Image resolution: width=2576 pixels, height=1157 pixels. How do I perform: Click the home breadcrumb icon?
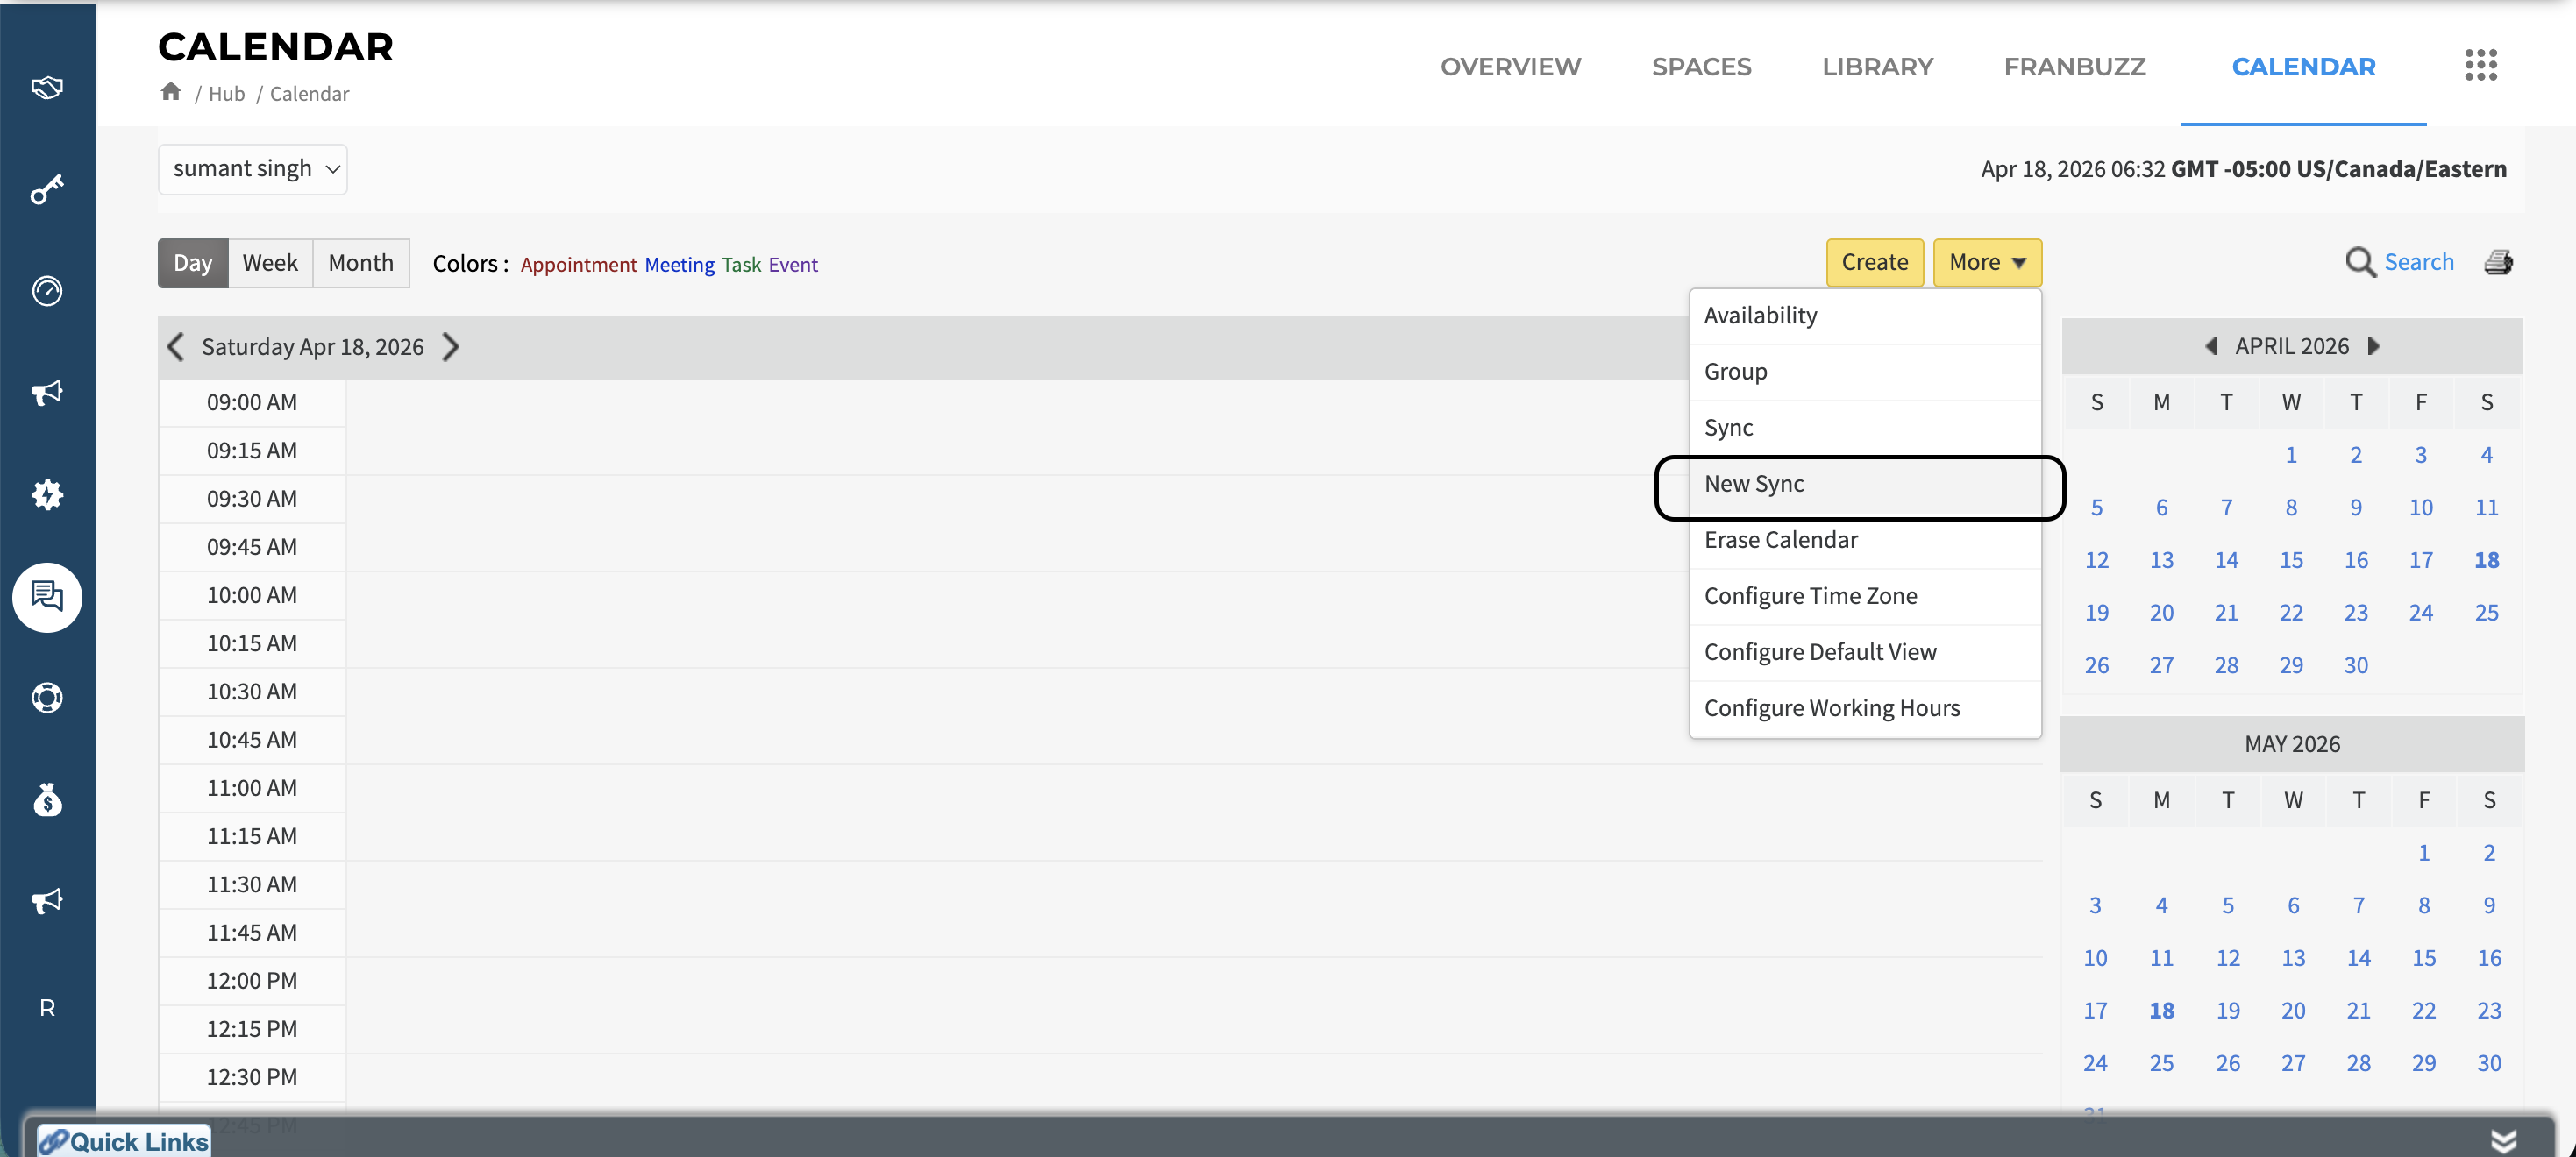click(171, 92)
